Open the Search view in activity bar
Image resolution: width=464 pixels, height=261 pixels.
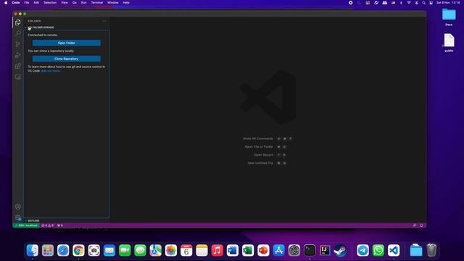tap(18, 33)
